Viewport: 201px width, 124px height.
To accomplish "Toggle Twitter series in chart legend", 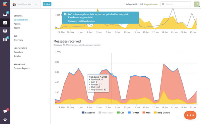I will tap(133, 113).
